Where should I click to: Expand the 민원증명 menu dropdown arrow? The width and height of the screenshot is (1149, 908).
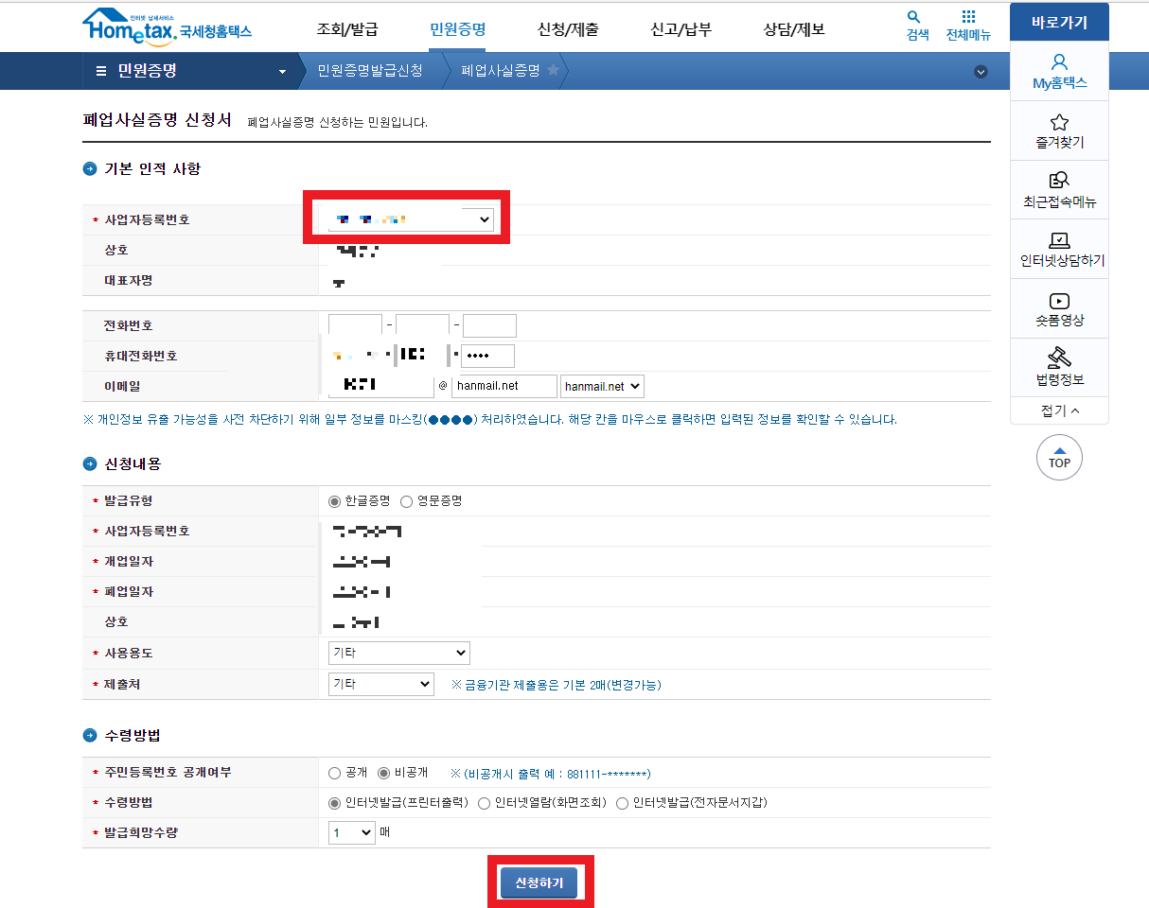(x=282, y=72)
